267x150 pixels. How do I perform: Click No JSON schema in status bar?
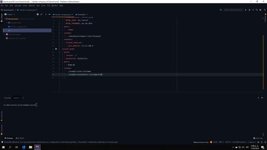click(239, 142)
